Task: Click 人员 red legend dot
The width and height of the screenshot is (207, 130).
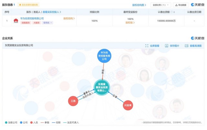Action: 31,123
